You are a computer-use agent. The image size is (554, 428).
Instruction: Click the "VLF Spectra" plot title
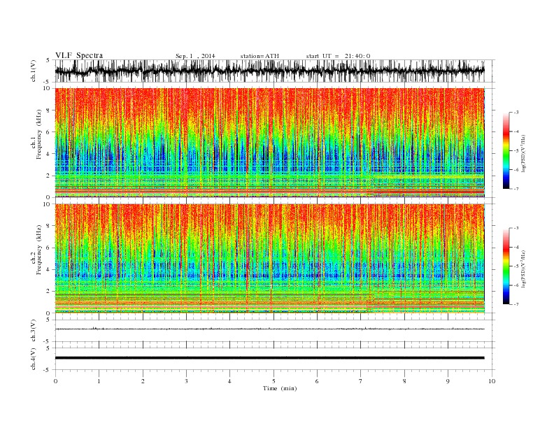point(79,55)
